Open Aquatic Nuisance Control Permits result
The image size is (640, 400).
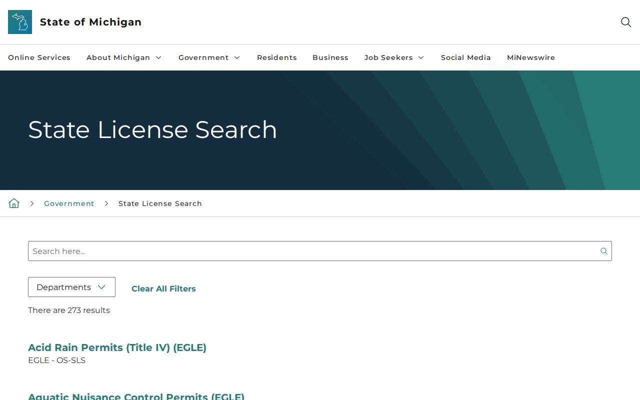[136, 396]
